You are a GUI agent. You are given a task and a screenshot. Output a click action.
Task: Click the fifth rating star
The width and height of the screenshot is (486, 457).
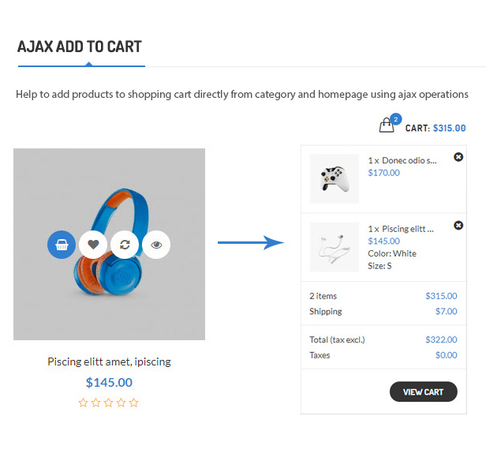(133, 403)
